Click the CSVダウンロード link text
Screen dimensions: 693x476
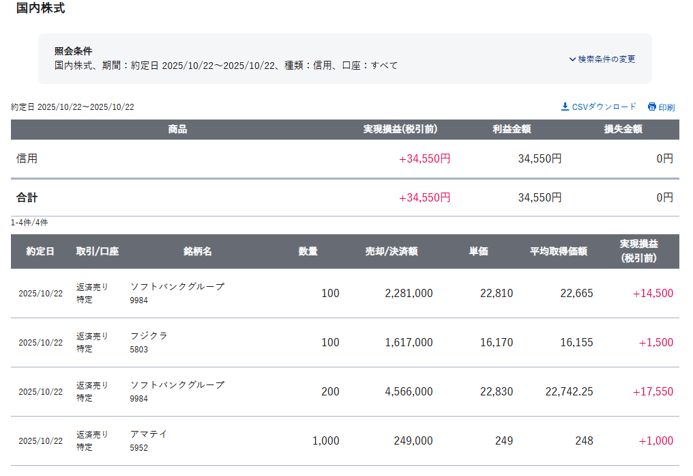coord(604,107)
